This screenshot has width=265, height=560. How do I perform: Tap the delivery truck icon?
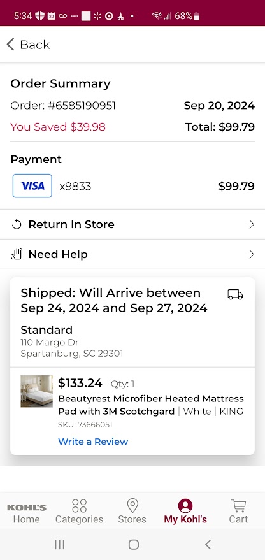click(235, 294)
